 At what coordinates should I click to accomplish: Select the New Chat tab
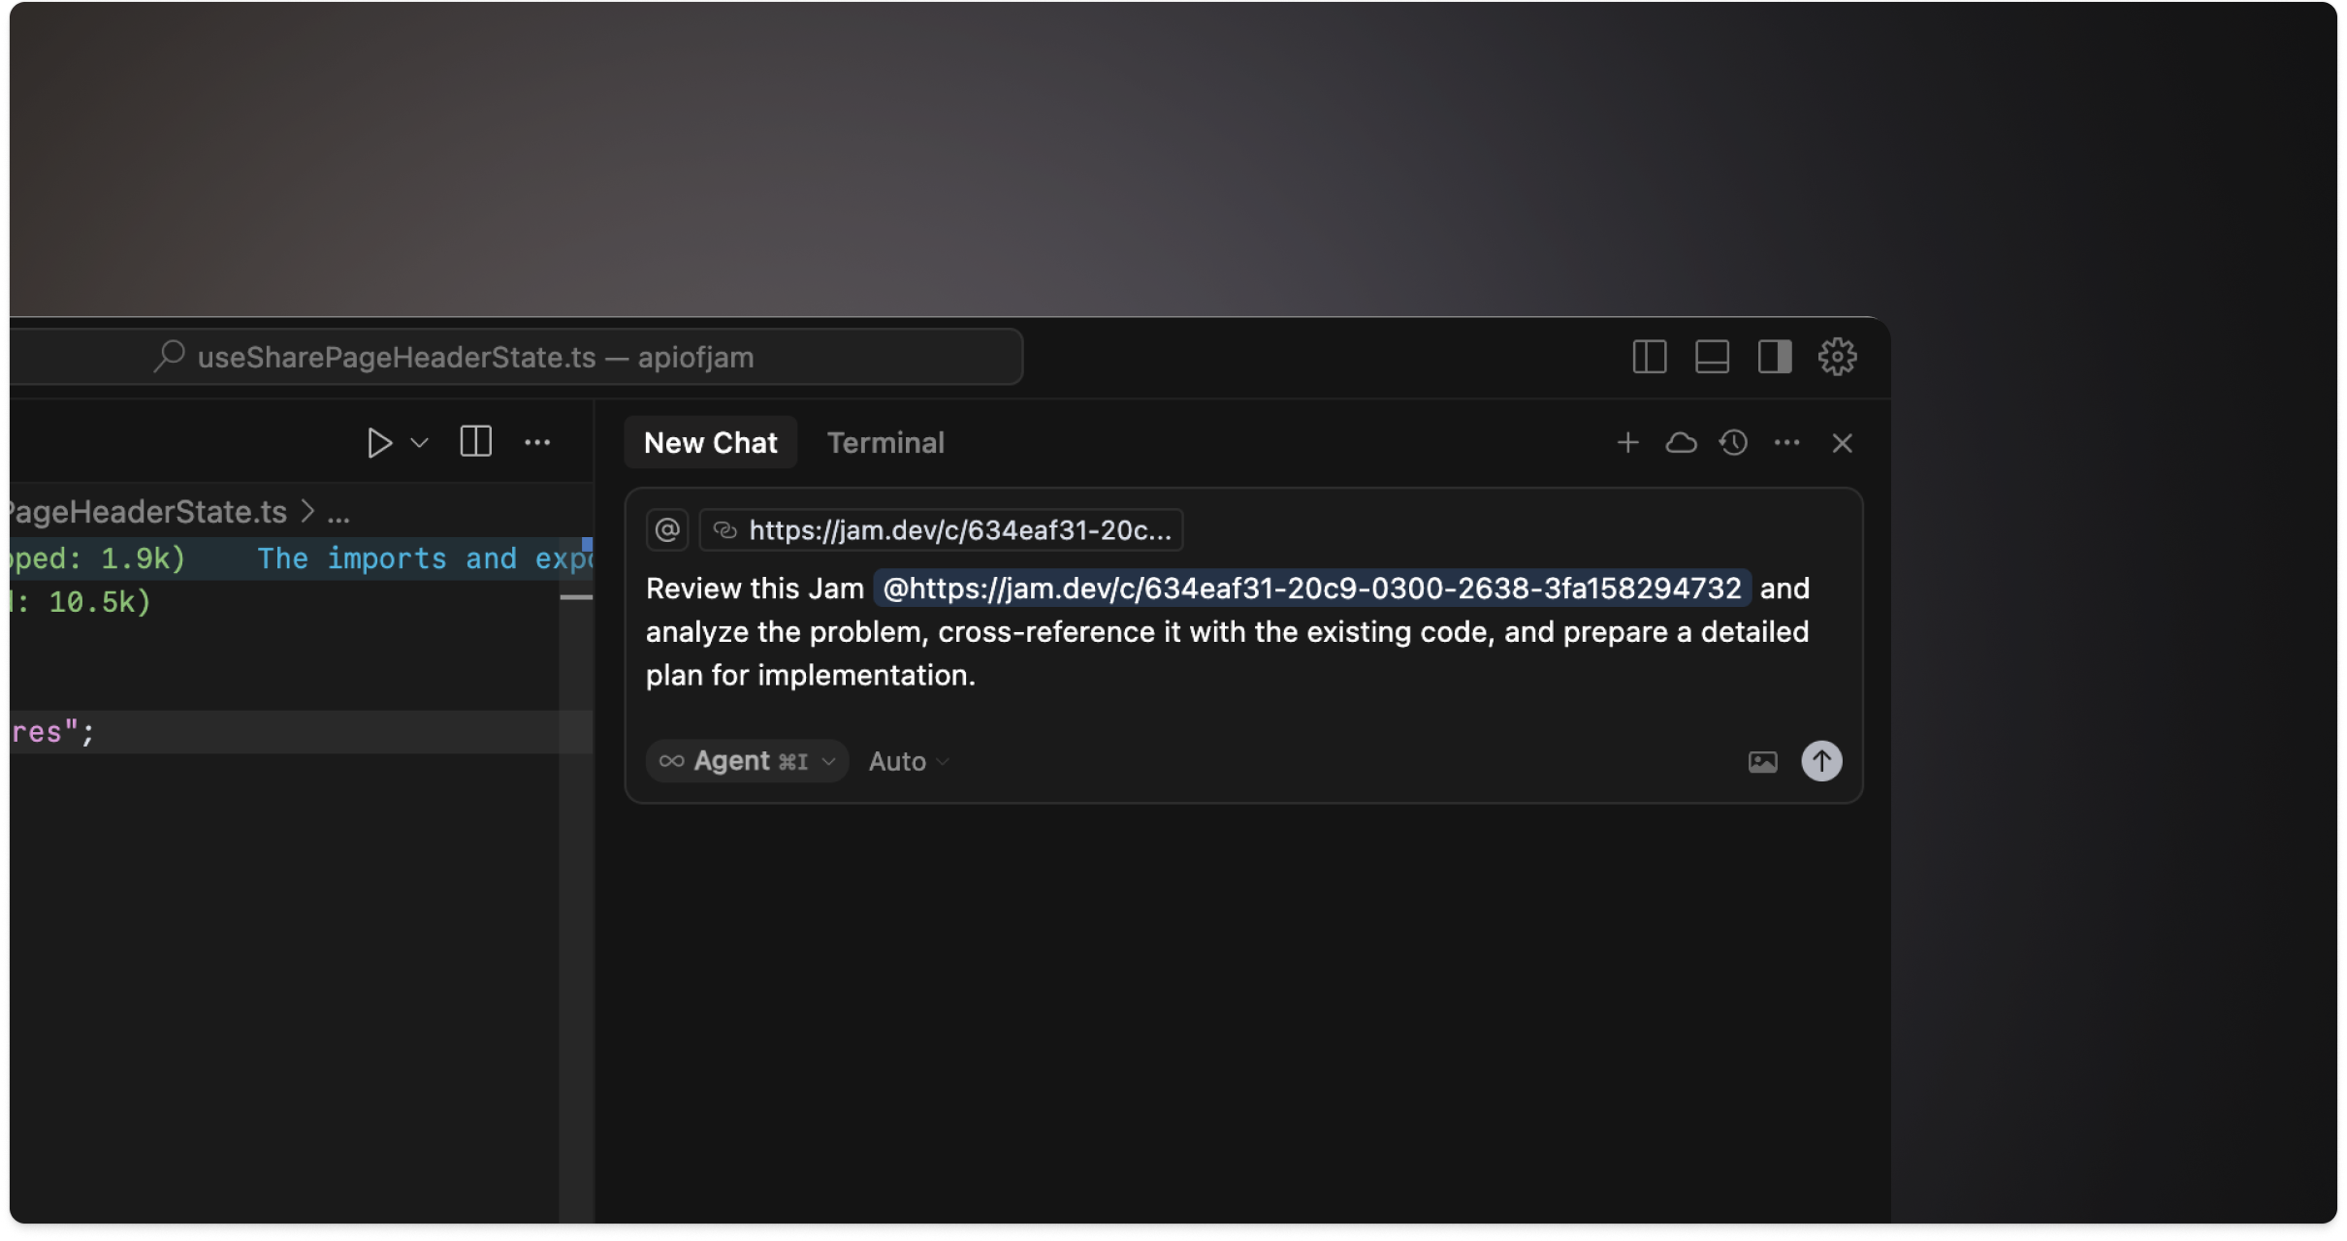pos(710,443)
